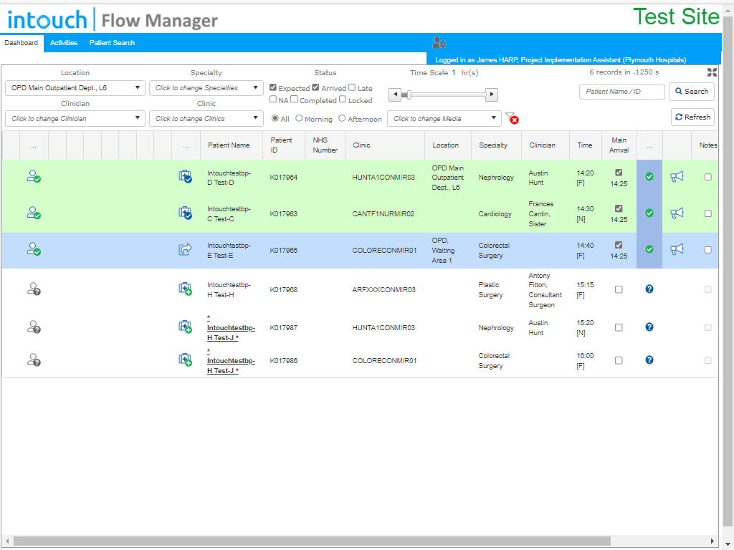
Task: Open the Activities tab
Action: 64,42
